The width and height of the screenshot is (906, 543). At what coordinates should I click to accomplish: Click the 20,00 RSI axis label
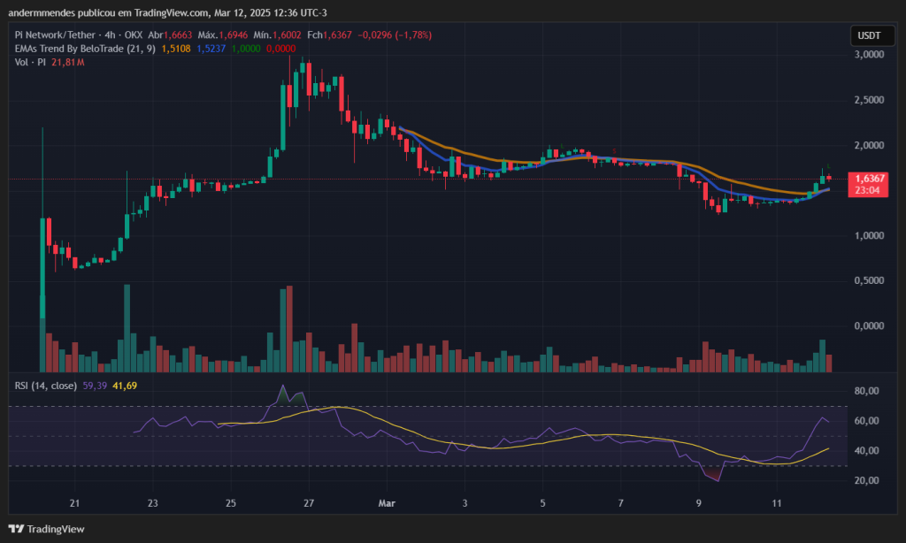867,480
